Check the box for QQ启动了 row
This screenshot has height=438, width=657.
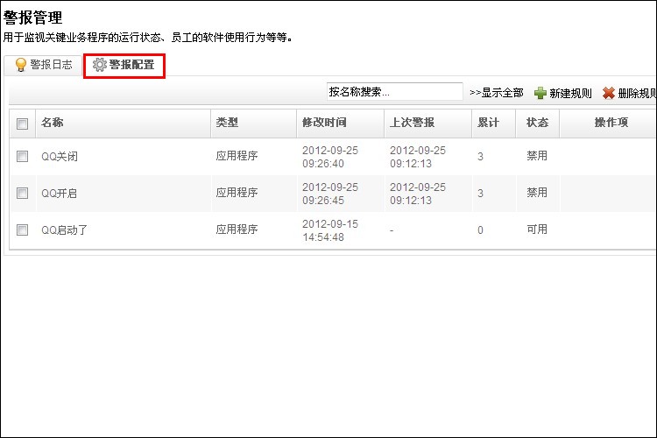tap(22, 230)
